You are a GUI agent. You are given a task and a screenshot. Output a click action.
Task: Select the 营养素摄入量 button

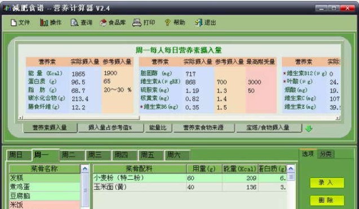(50, 128)
